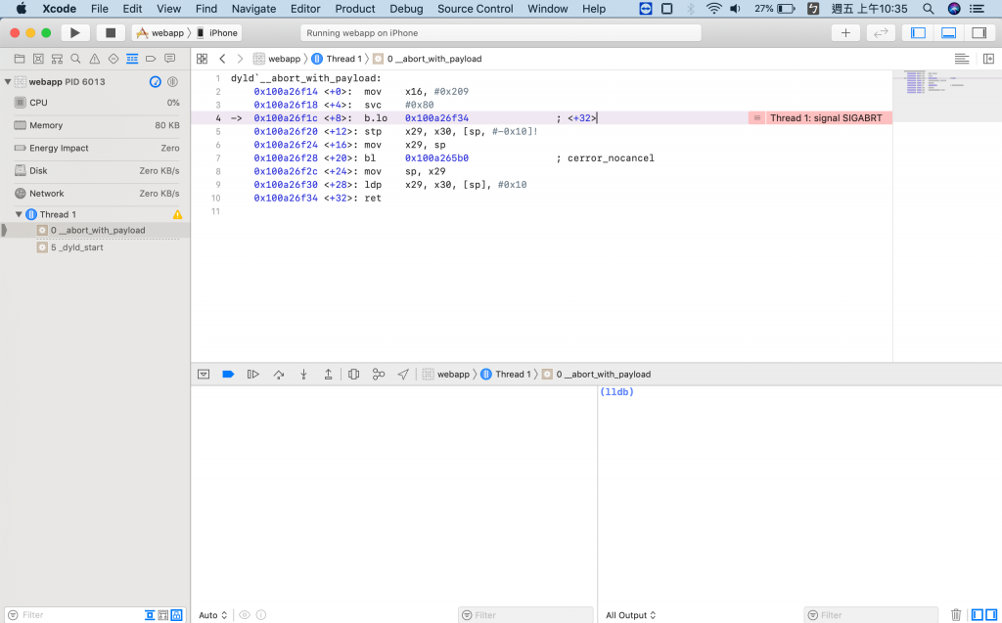Show the Test navigator diamond icon

click(x=114, y=59)
